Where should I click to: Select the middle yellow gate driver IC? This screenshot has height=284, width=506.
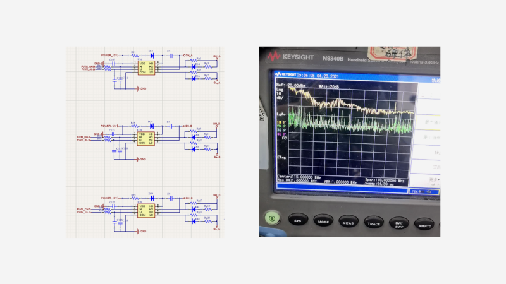(143, 138)
